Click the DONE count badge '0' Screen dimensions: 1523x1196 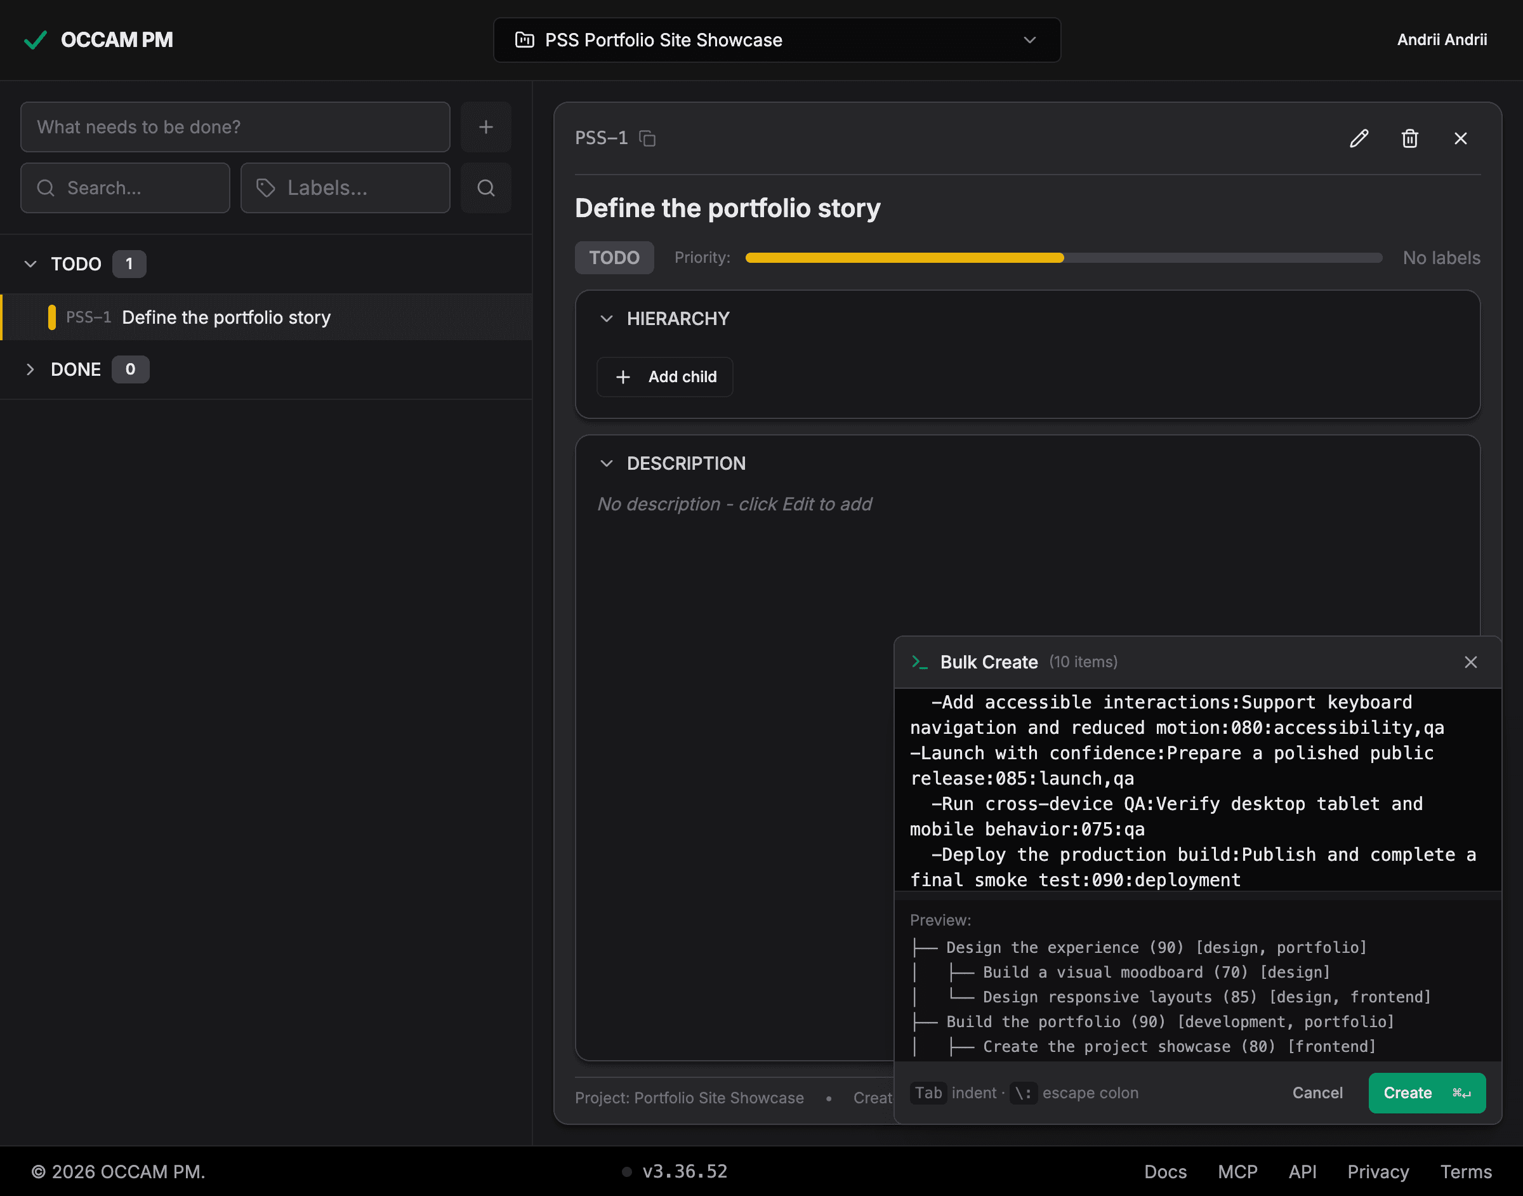click(x=130, y=369)
